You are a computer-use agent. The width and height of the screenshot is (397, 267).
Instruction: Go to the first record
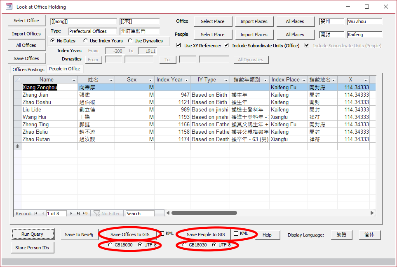tap(36, 214)
